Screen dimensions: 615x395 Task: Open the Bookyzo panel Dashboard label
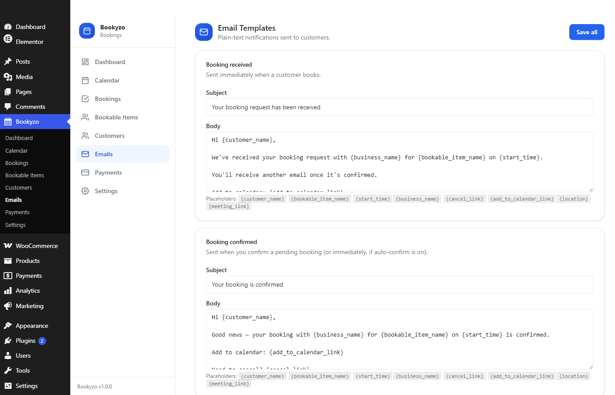[x=110, y=62]
